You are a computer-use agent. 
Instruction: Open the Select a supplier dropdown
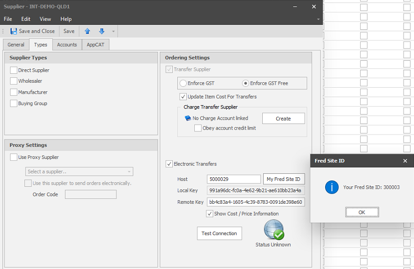(79, 172)
